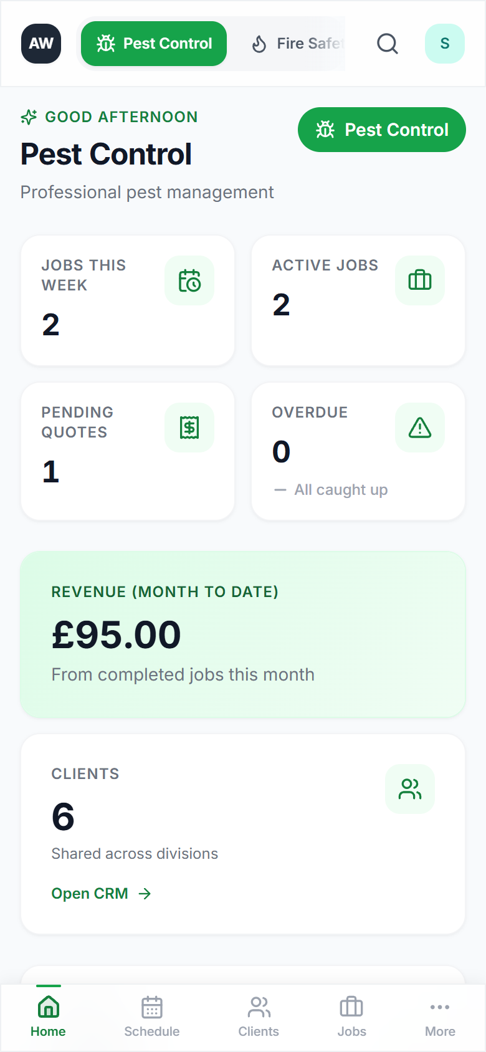The image size is (486, 1052).
Task: Open the Schedule bottom tab
Action: pyautogui.click(x=152, y=1017)
